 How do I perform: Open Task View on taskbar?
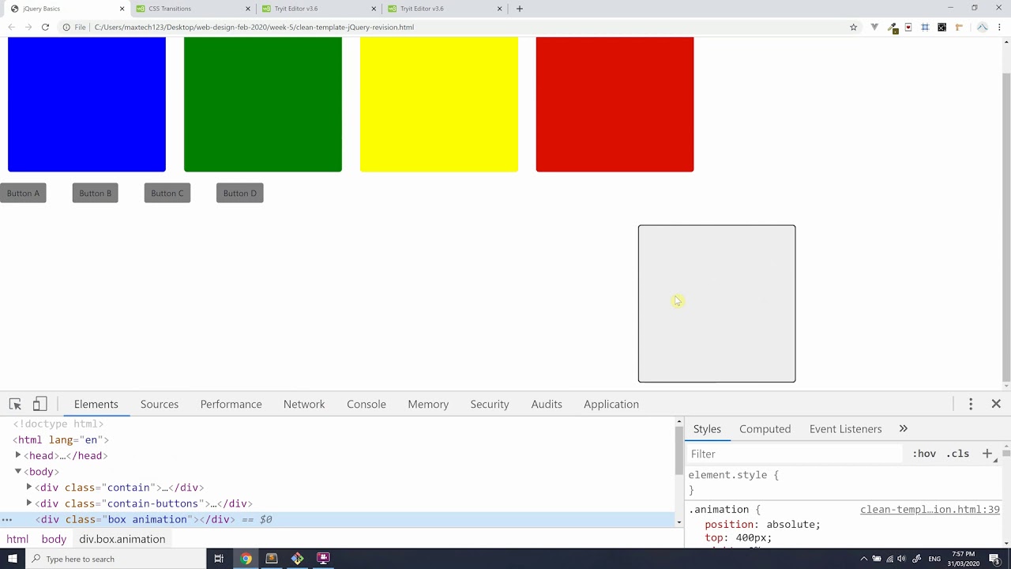click(x=219, y=559)
